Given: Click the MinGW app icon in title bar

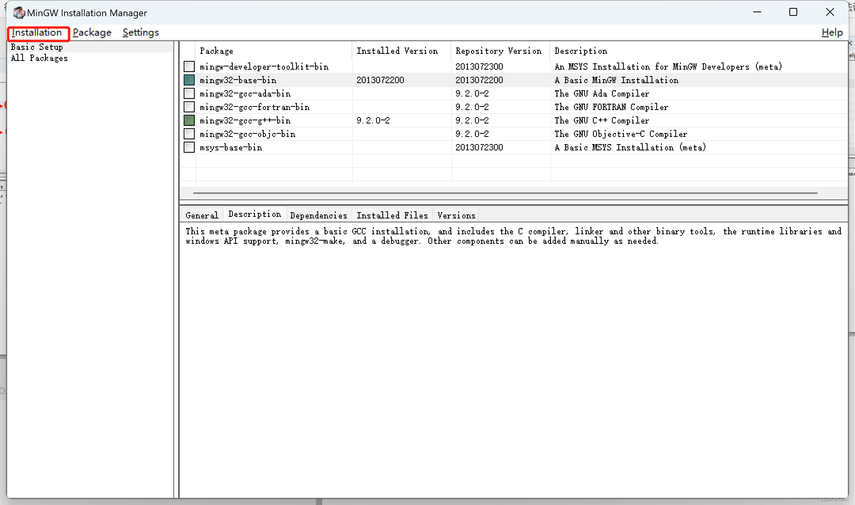Looking at the screenshot, I should (x=19, y=13).
